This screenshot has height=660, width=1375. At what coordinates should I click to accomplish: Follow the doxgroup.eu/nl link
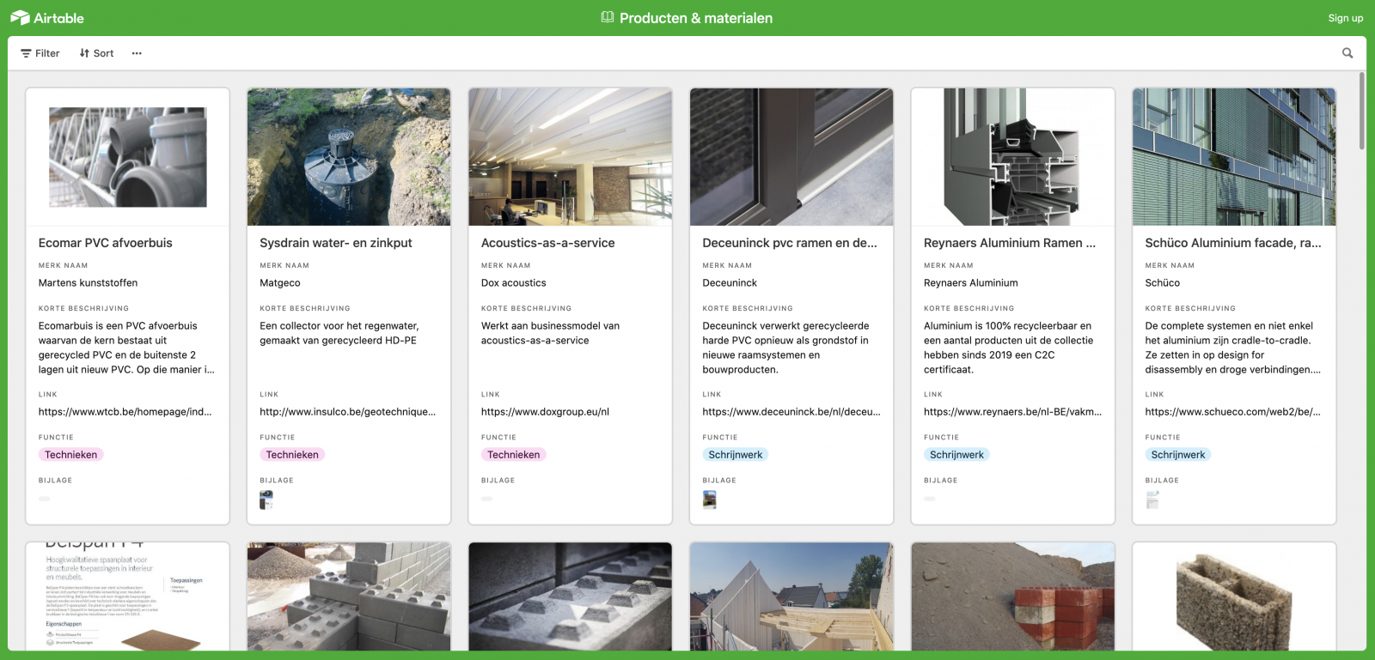pos(545,412)
